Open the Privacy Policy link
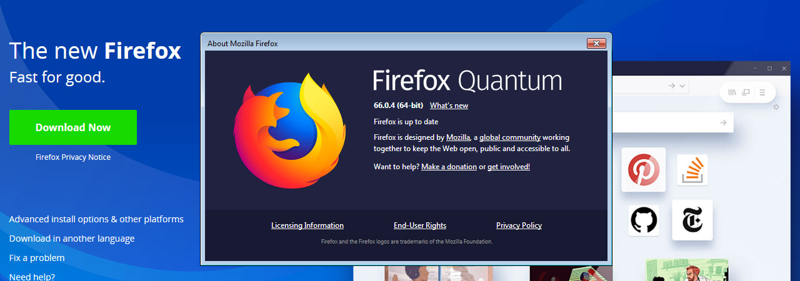Screen dimensions: 800x281 click(519, 225)
